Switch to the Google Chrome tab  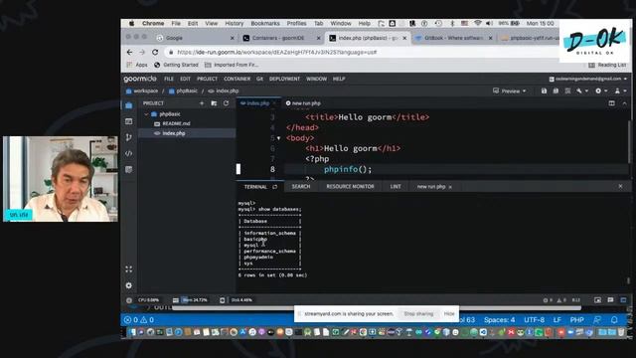195,38
